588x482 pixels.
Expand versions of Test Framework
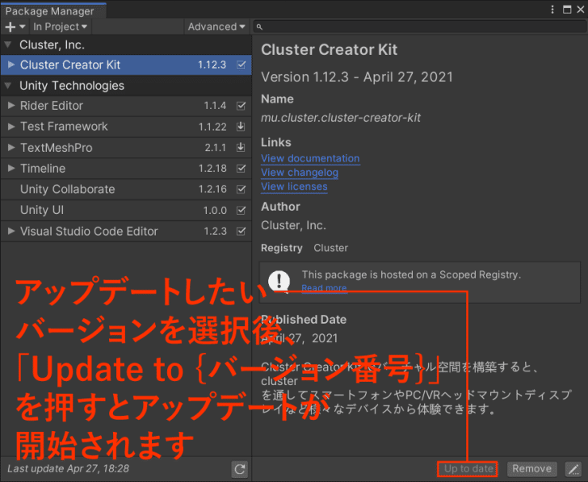coord(11,127)
